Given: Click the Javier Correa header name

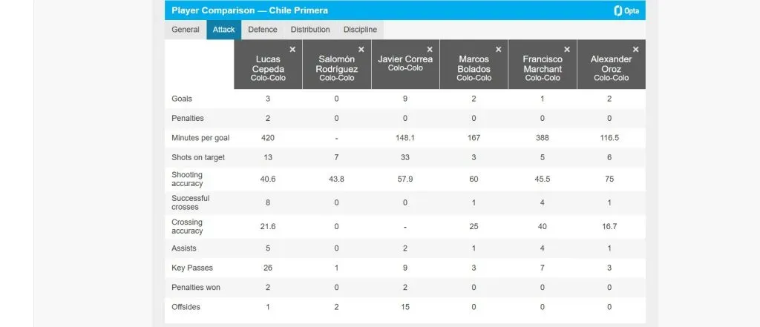Looking at the screenshot, I should (x=405, y=59).
